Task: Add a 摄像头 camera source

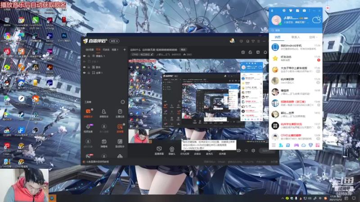Action: (x=172, y=151)
